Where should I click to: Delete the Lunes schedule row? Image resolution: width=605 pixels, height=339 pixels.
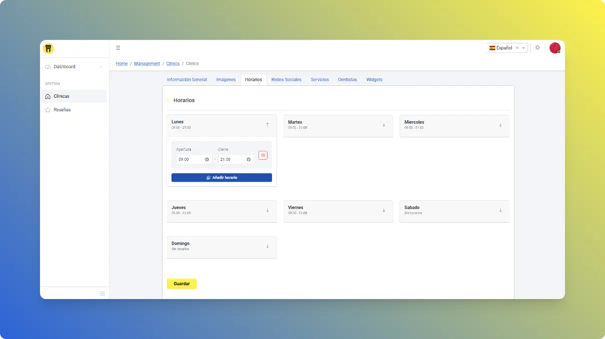tap(263, 155)
